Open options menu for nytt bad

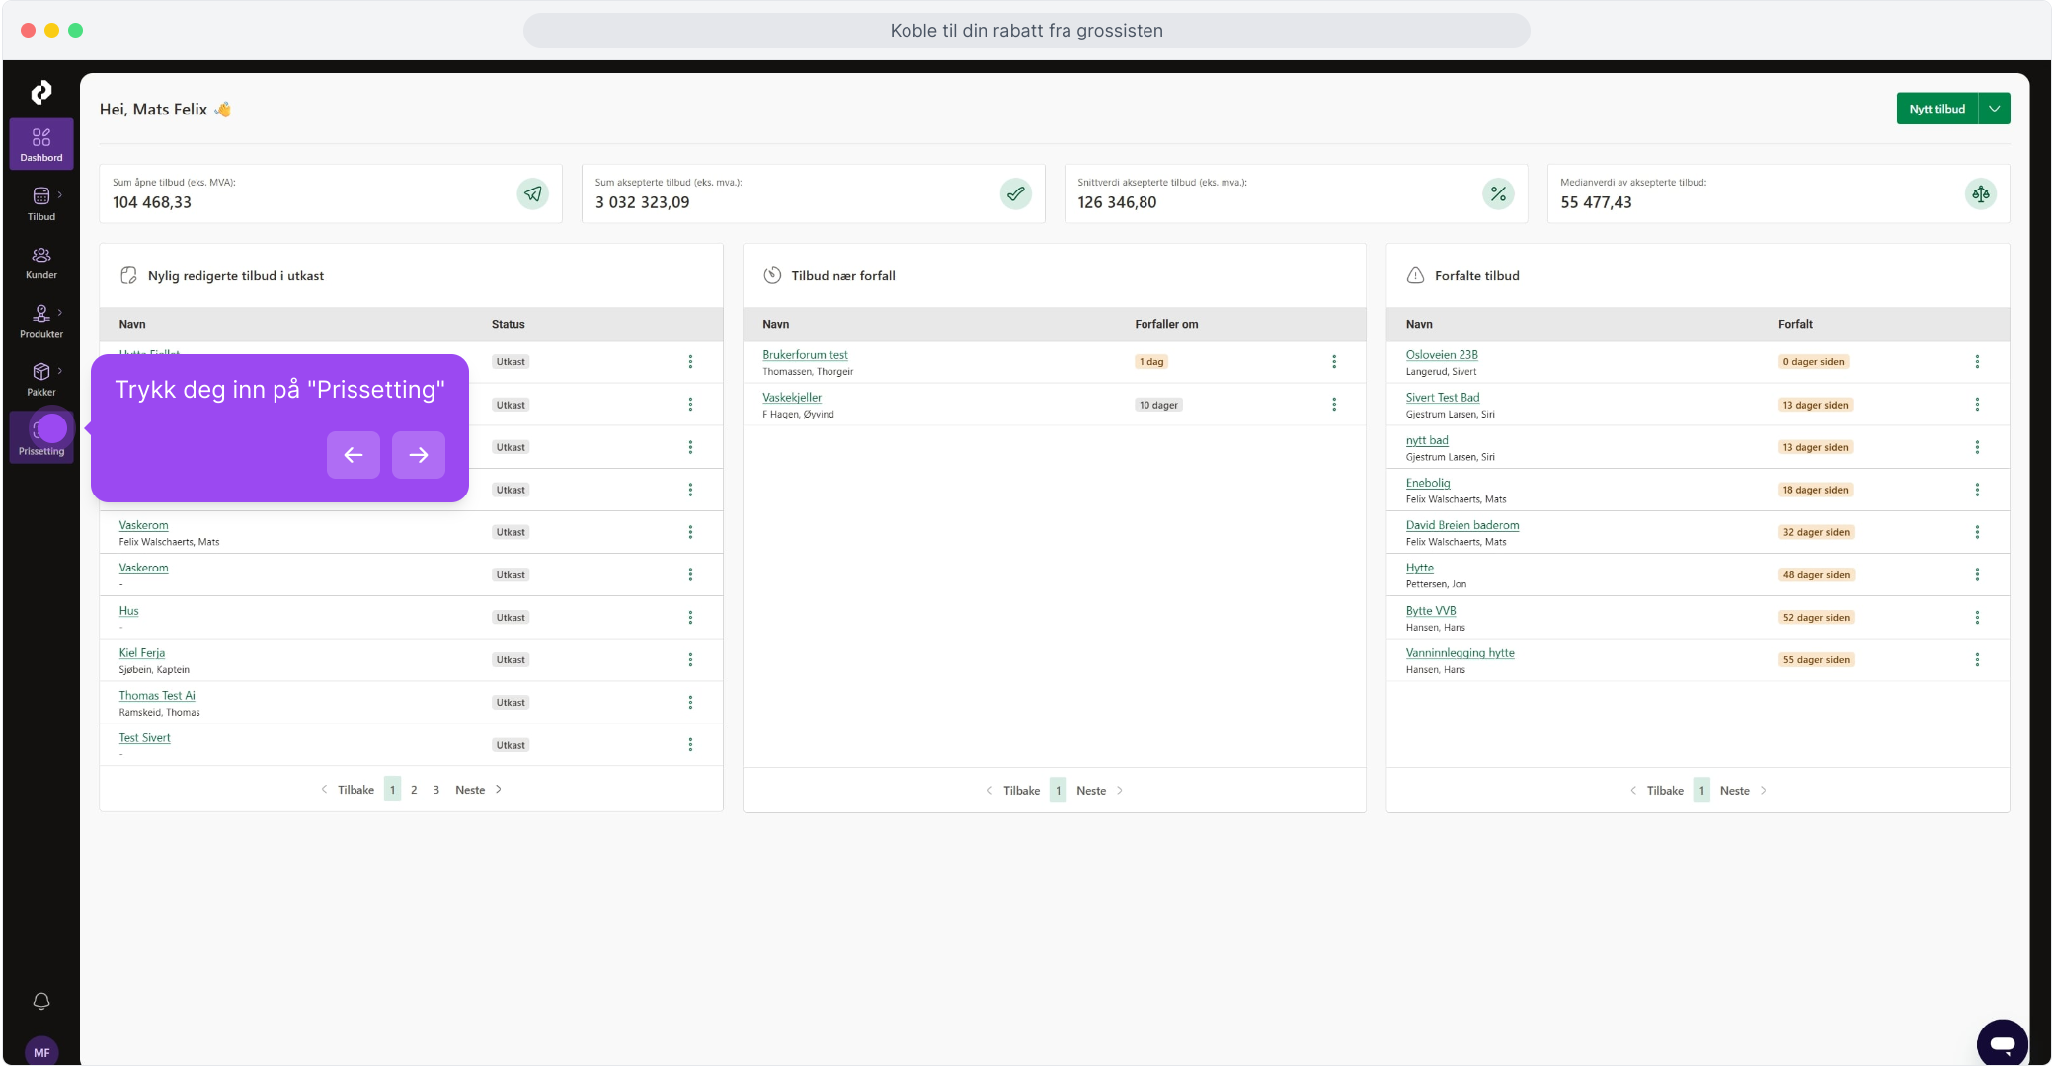point(1977,447)
